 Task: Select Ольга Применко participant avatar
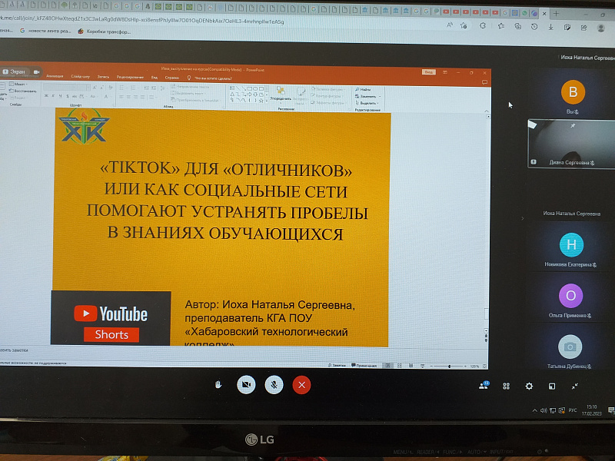(570, 296)
